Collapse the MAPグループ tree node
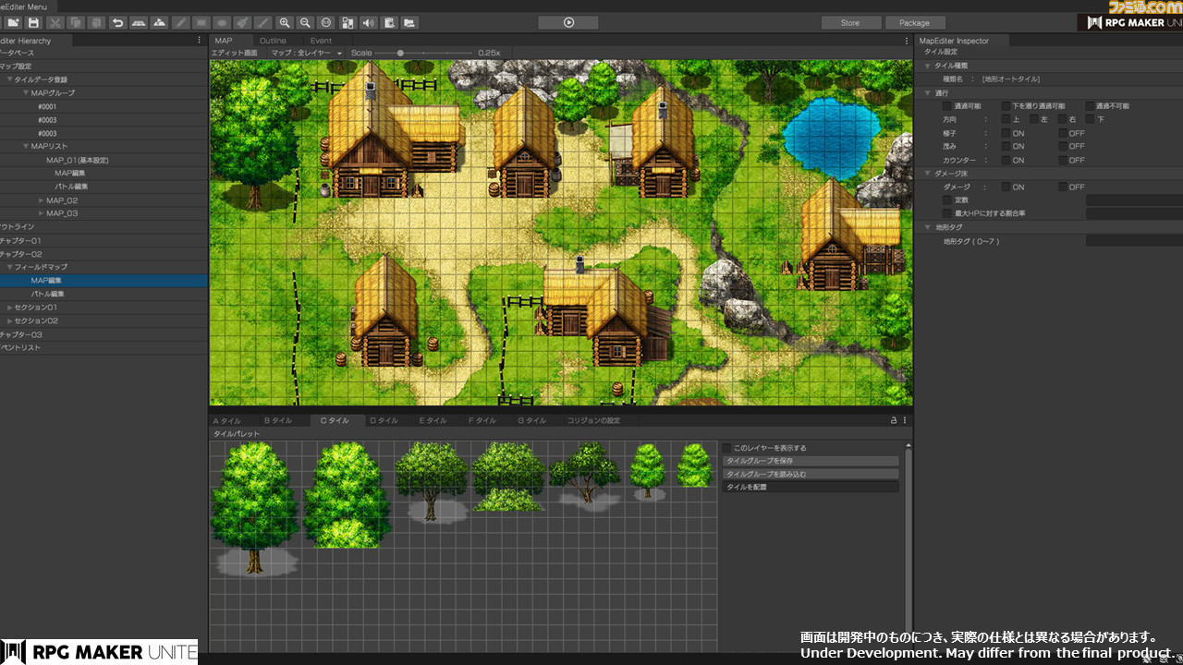 coord(26,93)
